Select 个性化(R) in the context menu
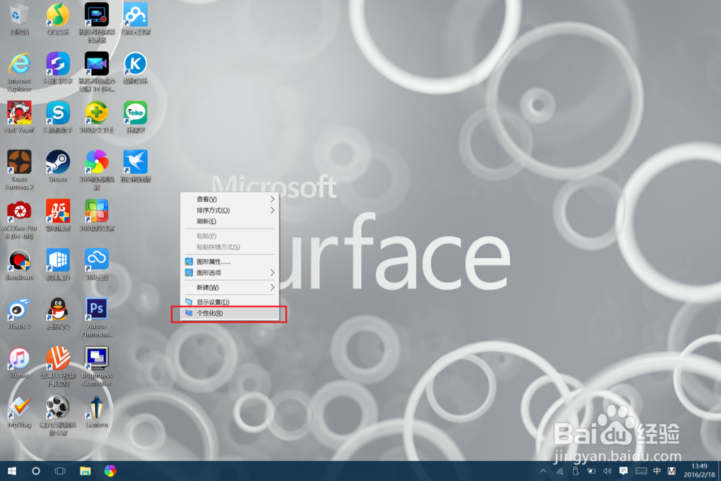This screenshot has height=481, width=721. pos(229,313)
